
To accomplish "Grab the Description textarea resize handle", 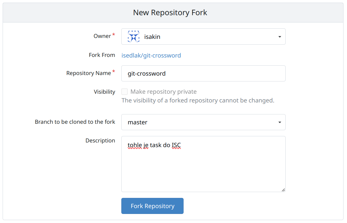I will click(283, 190).
